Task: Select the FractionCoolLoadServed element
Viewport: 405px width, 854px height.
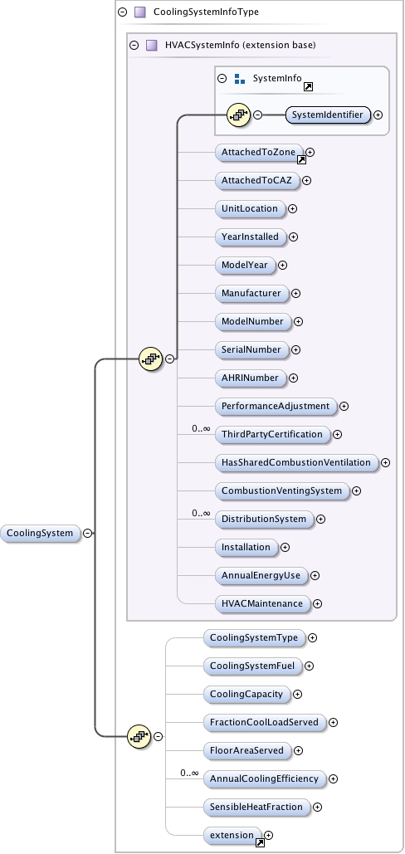Action: point(265,723)
